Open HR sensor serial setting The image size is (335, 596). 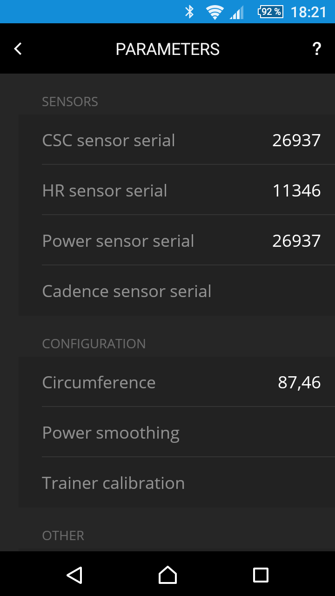[105, 190]
